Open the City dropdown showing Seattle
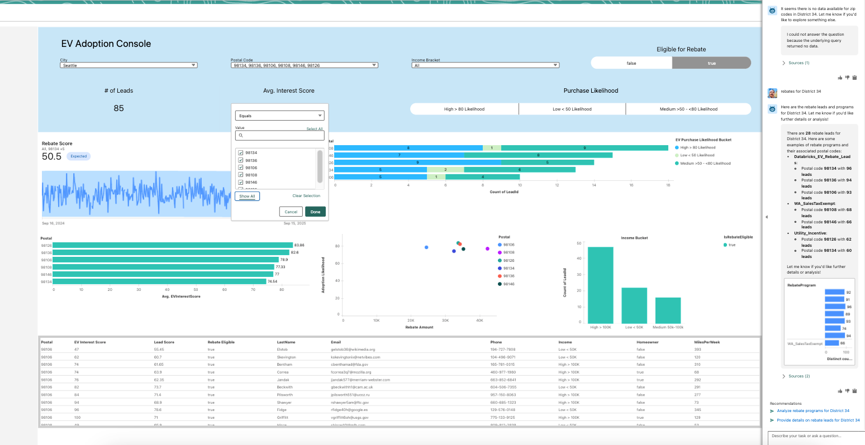Screen dimensions: 865x445 pos(129,65)
